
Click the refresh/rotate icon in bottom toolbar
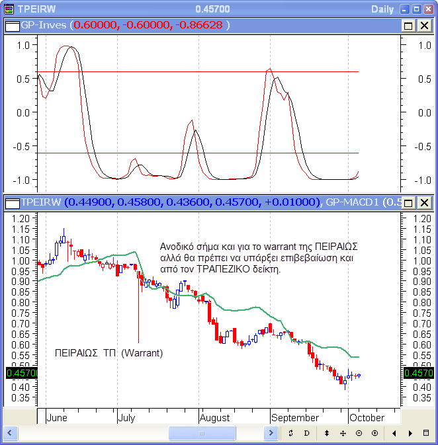[x=290, y=433]
